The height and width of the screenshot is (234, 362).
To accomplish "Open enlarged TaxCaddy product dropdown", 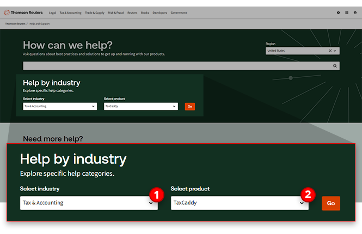I will tap(240, 203).
